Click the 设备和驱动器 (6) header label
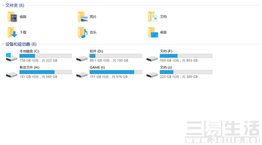This screenshot has width=262, height=145. [21, 44]
